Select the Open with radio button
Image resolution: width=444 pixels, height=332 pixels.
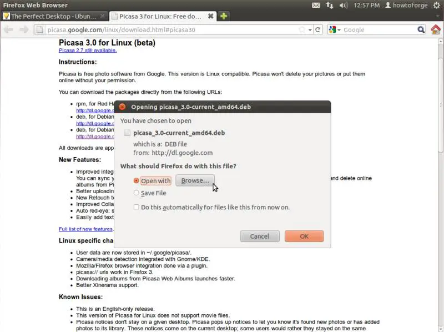(x=136, y=180)
